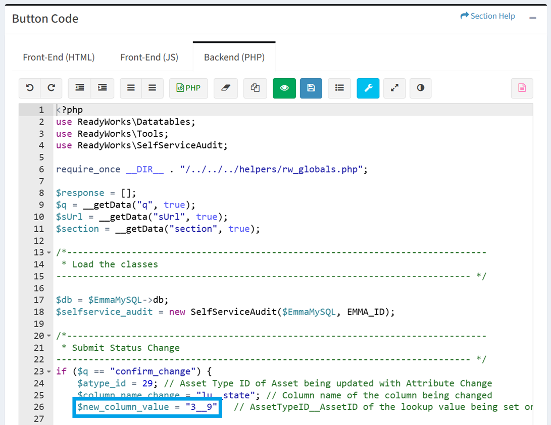The height and width of the screenshot is (425, 551).
Task: Click the $response variable on line 8
Action: tap(80, 193)
